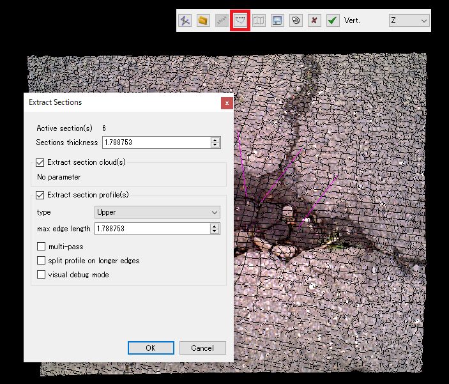Click the extract sections icon highlighted in red
This screenshot has height=384, width=449.
[x=240, y=20]
